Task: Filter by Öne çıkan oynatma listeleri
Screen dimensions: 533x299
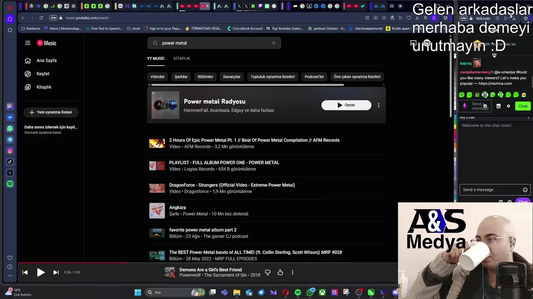Action: 357,76
